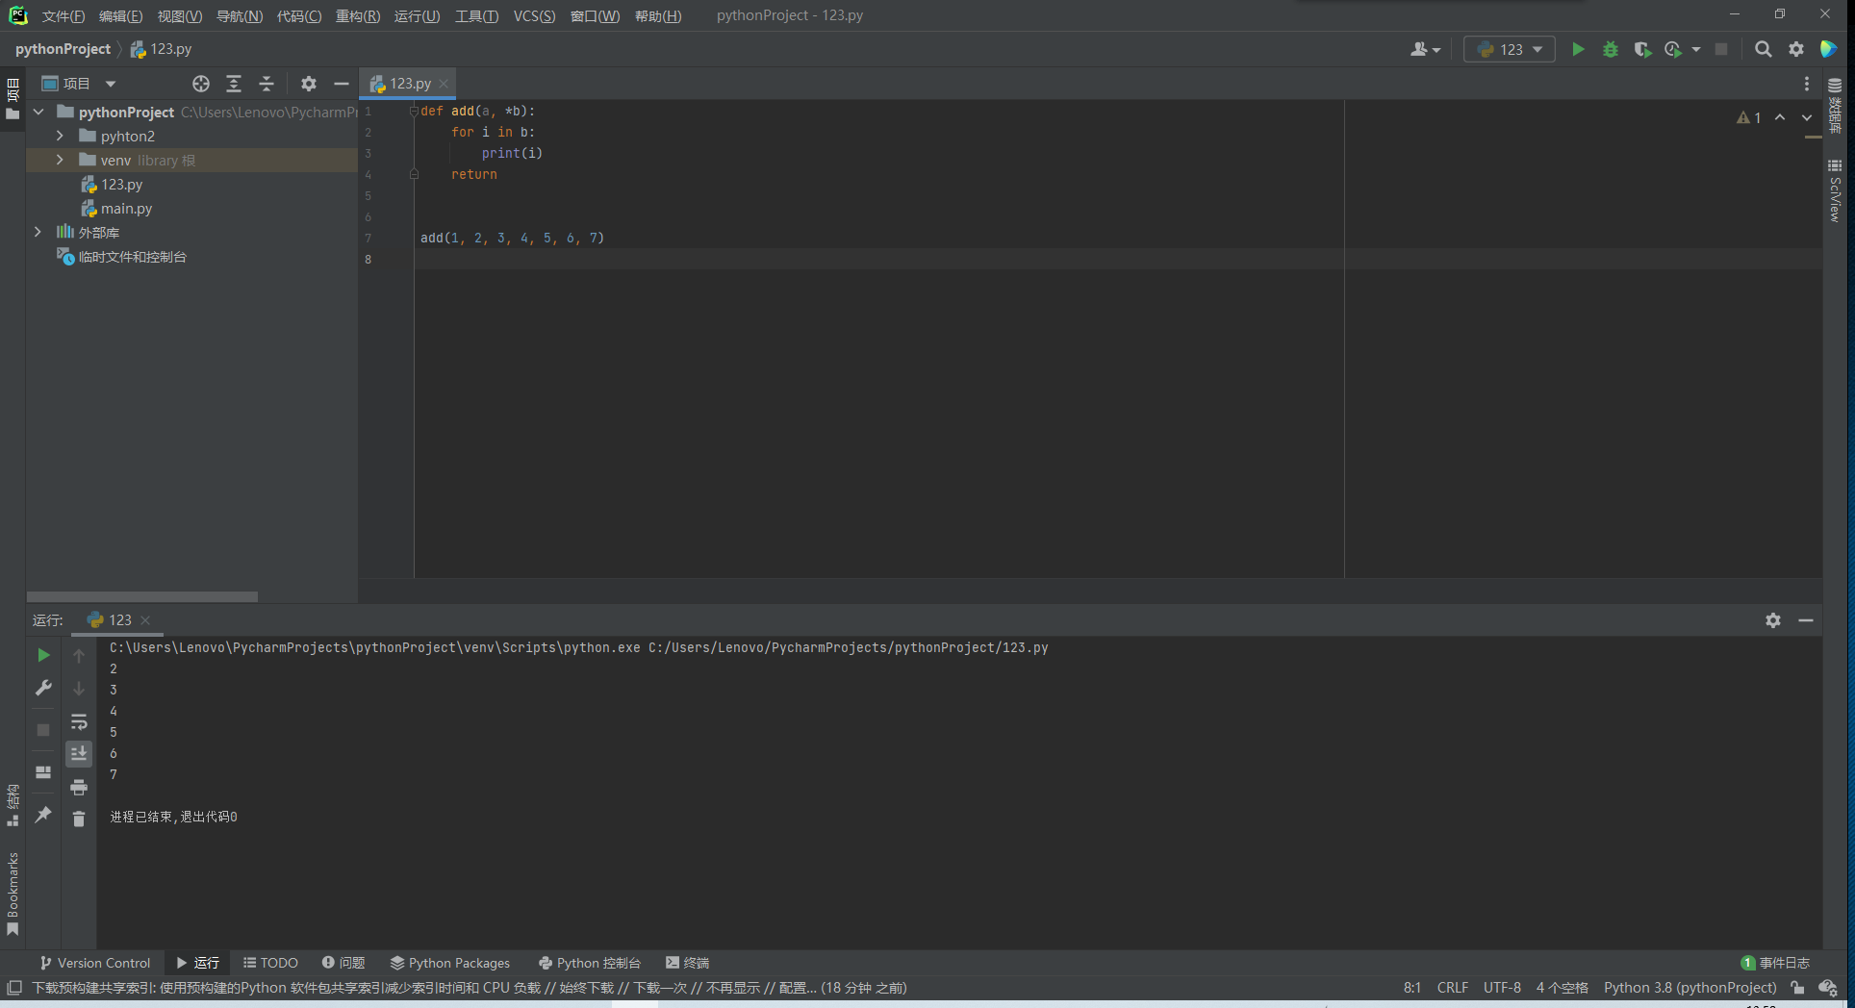
Task: Click the warning indicator in editor
Action: click(x=1749, y=117)
